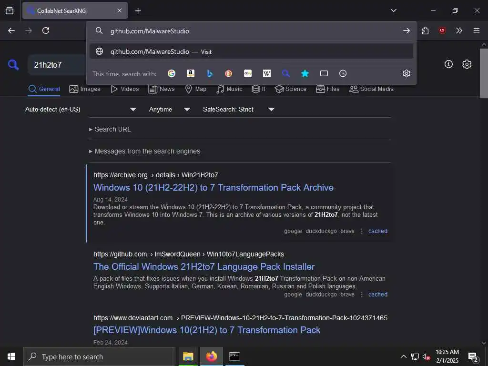Screen dimensions: 488x366
Task: Open the Firefox View tab list icon
Action: [10, 10]
